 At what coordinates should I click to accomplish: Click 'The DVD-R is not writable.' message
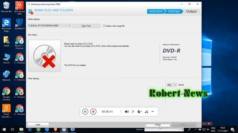75,65
